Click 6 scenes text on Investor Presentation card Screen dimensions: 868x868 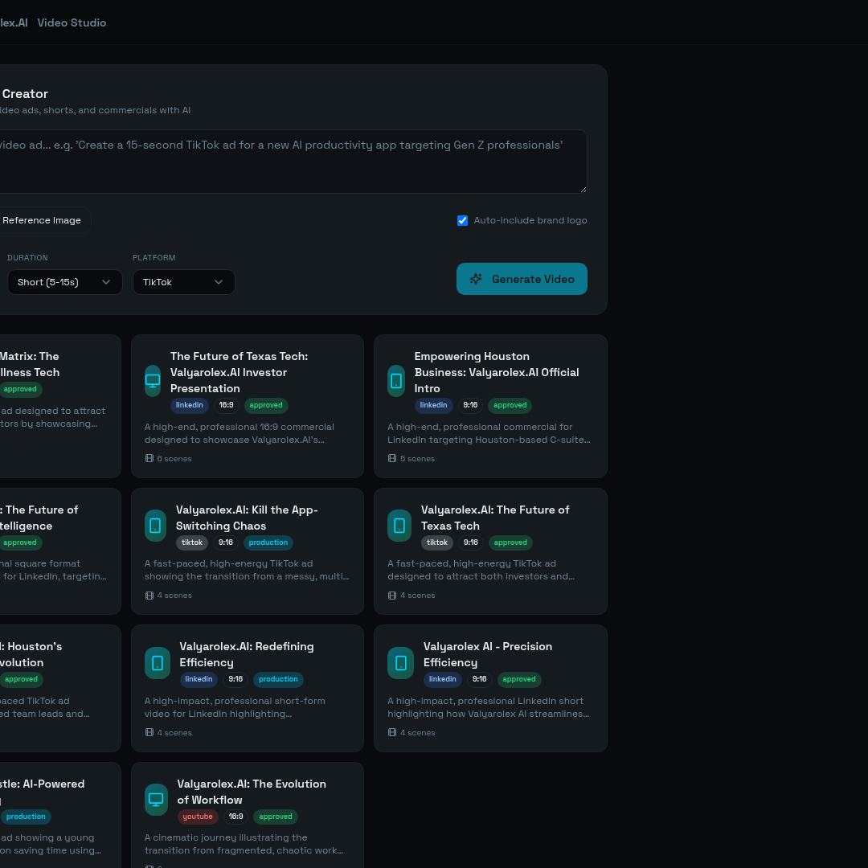click(174, 458)
